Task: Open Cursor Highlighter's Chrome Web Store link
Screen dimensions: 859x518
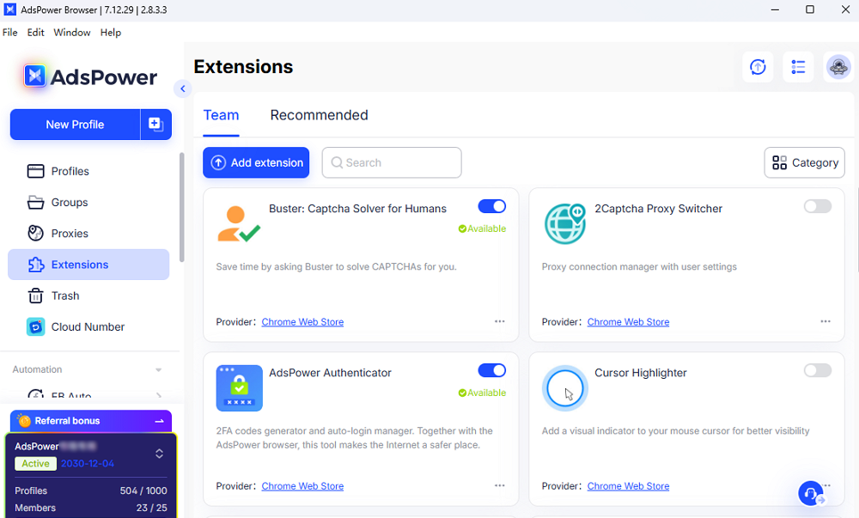Action: (629, 486)
